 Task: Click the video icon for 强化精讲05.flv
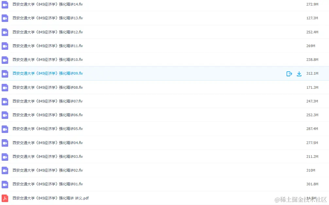5,129
